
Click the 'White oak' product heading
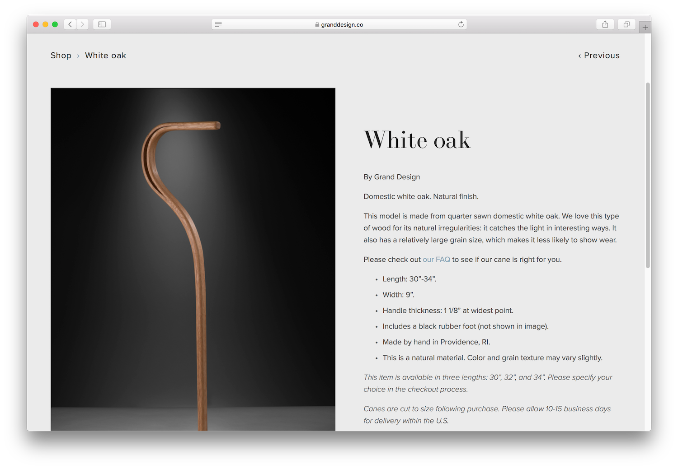417,140
